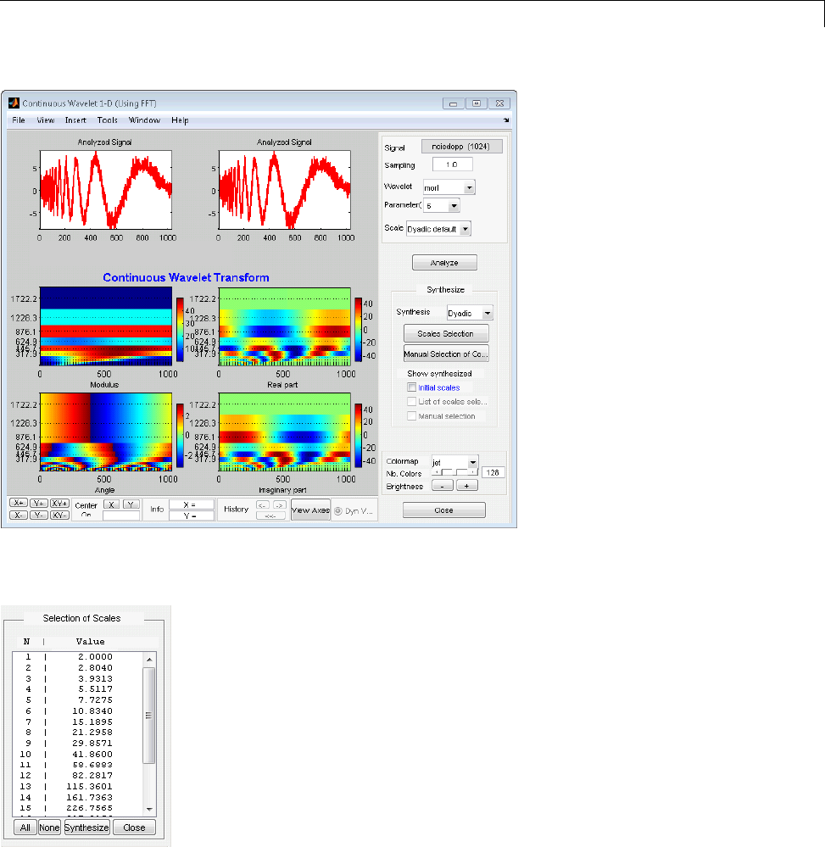Click the MATLAB icon in title bar
825x847 pixels.
click(x=14, y=103)
